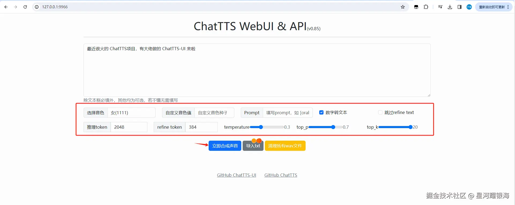Uncheck the 数字转文本 checkbox
The image size is (515, 205).
click(321, 112)
